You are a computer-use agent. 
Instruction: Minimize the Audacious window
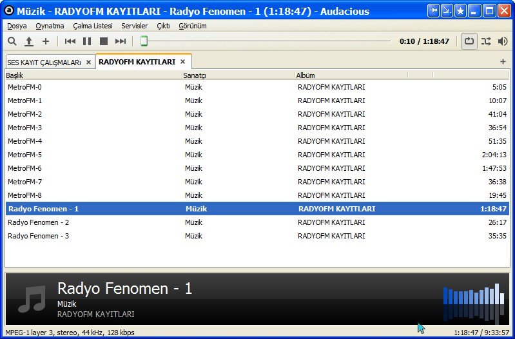point(474,11)
